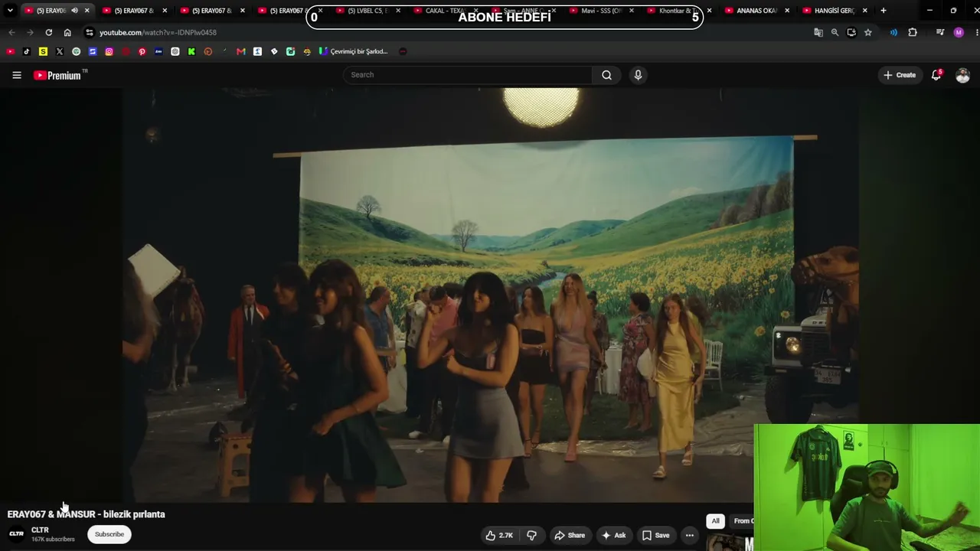Open the CLTR channel avatar

point(16,534)
